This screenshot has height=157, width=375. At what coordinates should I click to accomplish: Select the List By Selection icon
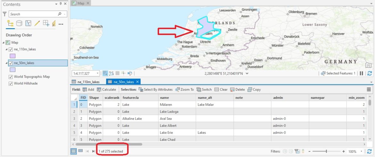point(28,23)
